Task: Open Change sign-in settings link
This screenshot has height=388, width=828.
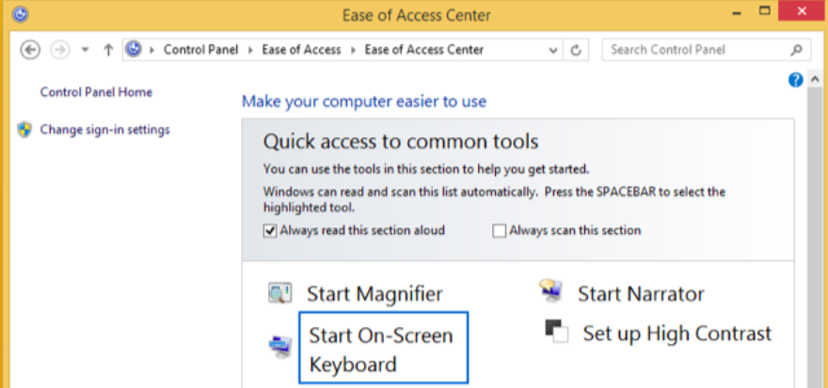Action: pos(104,130)
